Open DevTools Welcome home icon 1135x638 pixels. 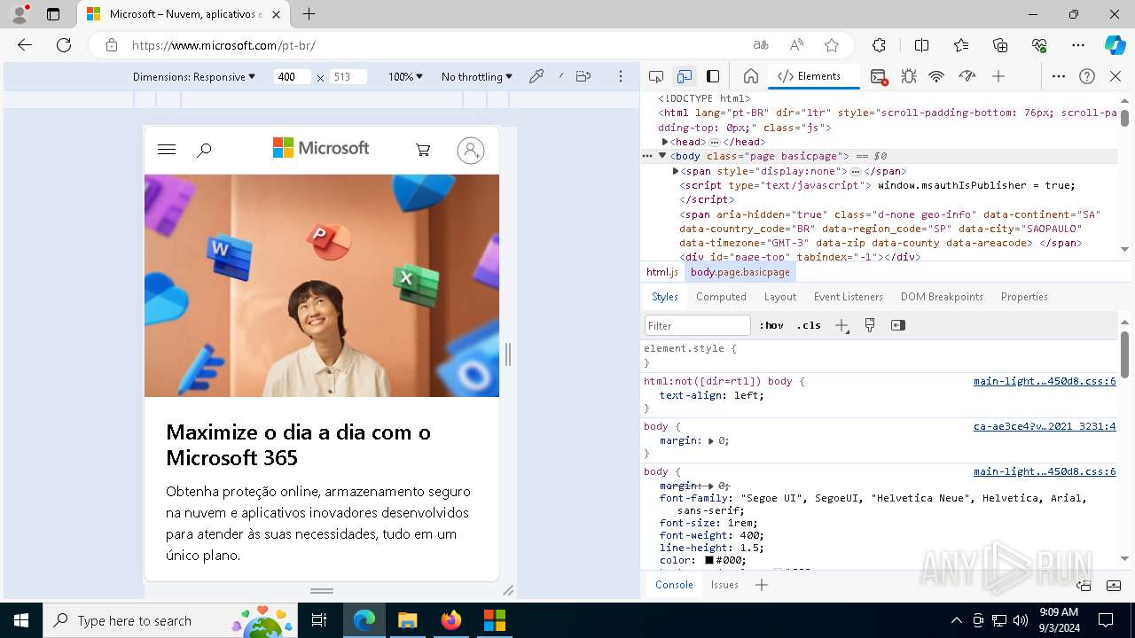[x=750, y=76]
